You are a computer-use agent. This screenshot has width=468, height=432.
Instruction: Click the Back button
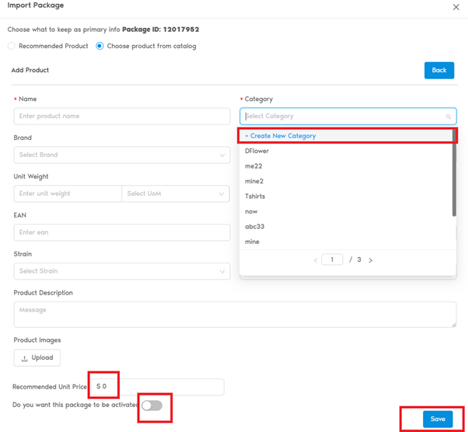(x=439, y=71)
